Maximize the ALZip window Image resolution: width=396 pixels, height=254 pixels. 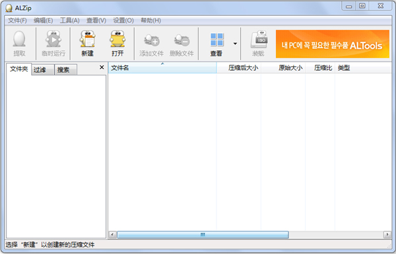click(x=362, y=6)
